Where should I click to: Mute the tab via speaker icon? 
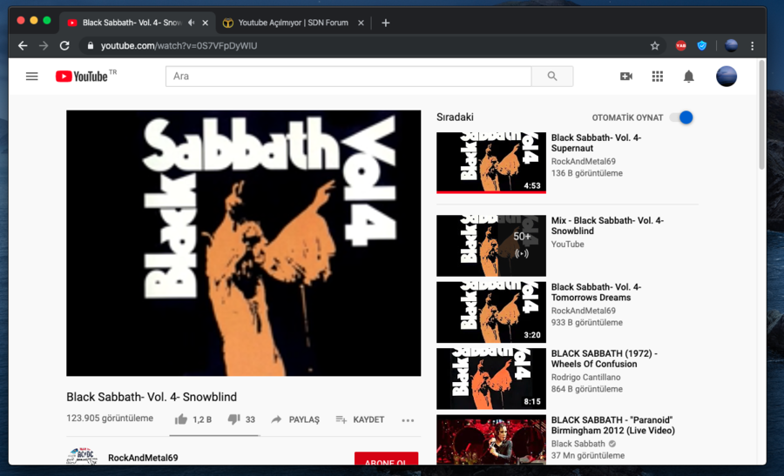(x=191, y=23)
